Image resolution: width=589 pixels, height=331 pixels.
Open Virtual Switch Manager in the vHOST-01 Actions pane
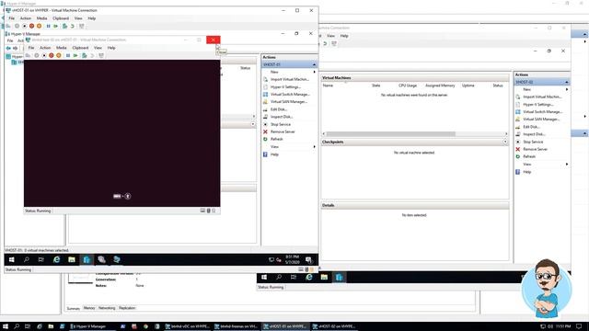290,94
